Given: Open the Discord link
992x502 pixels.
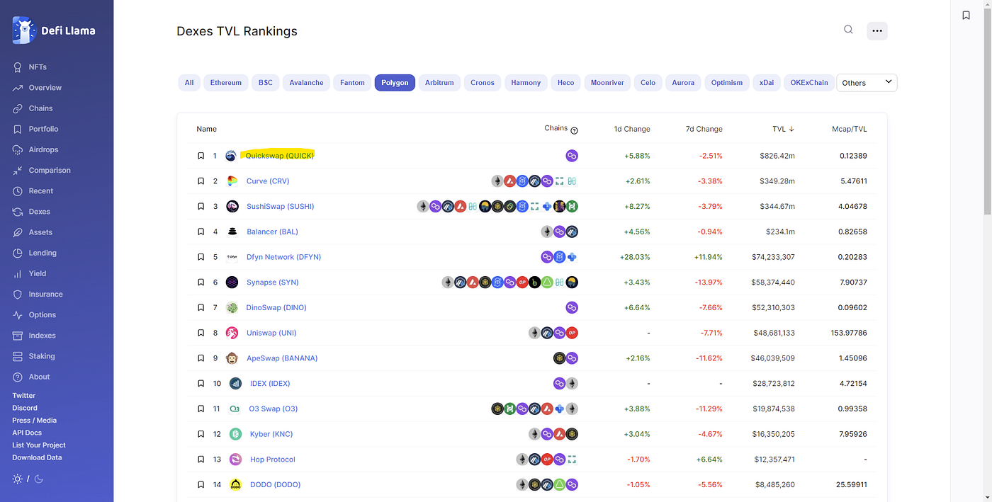Looking at the screenshot, I should click(x=25, y=408).
